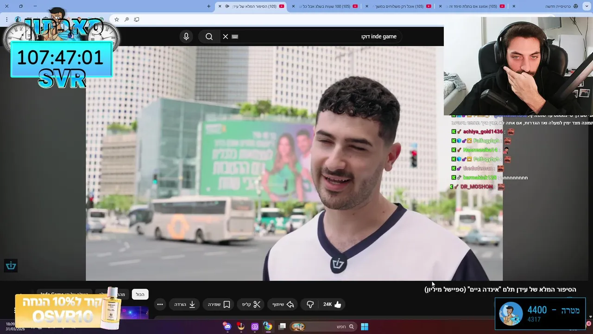593x334 pixels.
Task: Click the YouTube voice search microphone
Action: [186, 37]
